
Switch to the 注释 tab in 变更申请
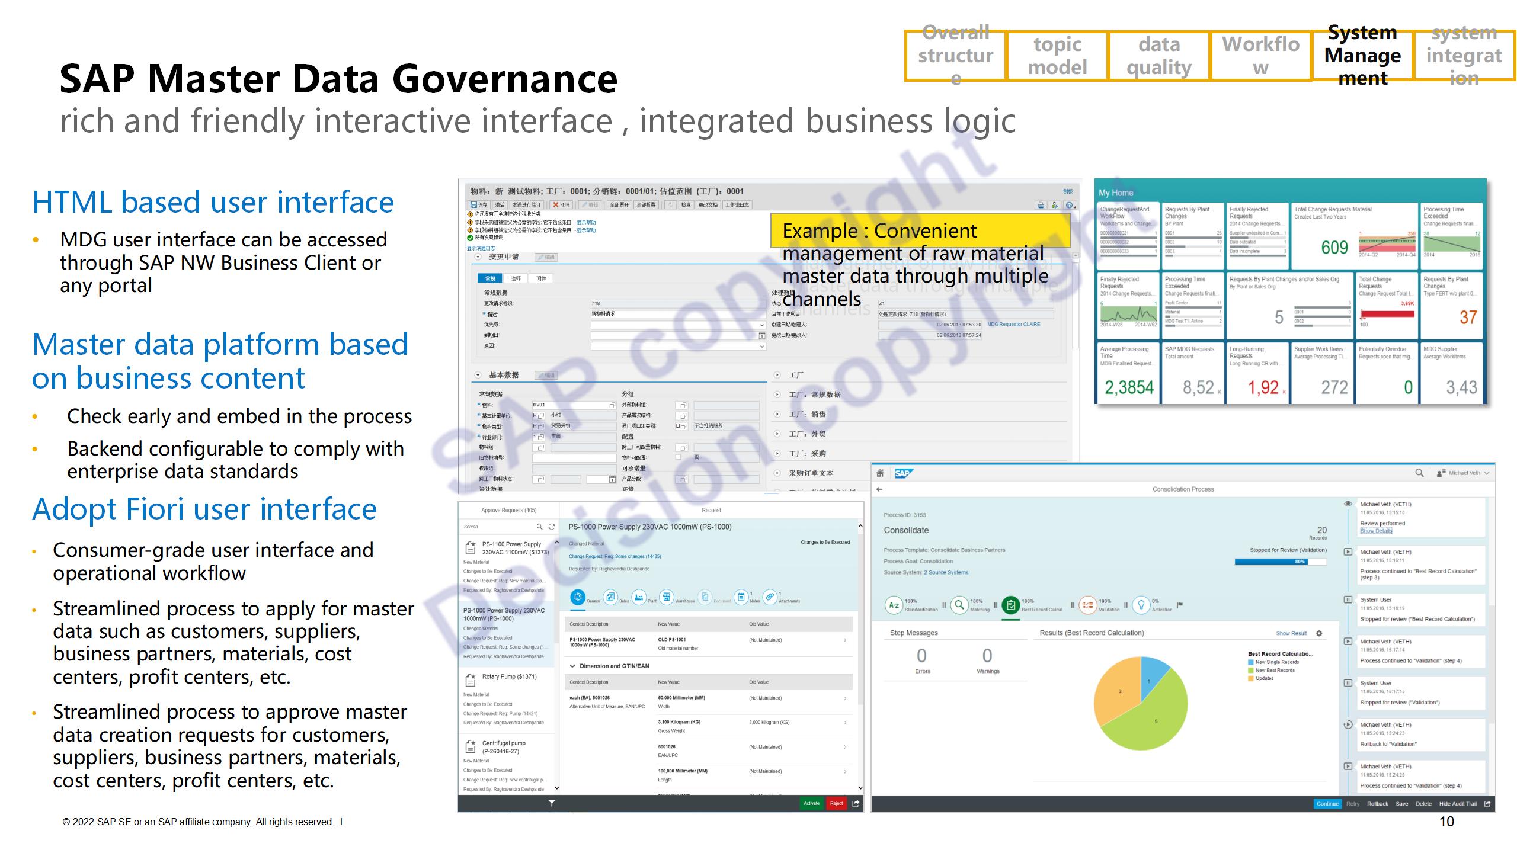pyautogui.click(x=516, y=278)
